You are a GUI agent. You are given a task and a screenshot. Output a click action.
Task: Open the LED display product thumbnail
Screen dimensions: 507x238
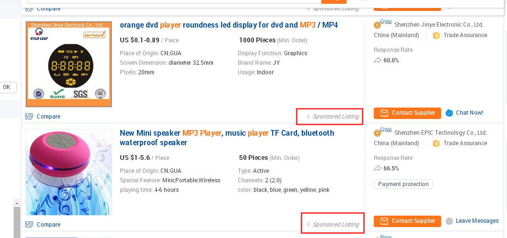pyautogui.click(x=69, y=64)
